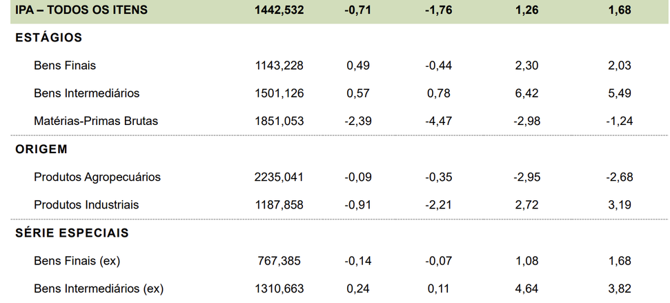The width and height of the screenshot is (670, 303).
Task: Click the Bens Intermediários (ex) label
Action: pyautogui.click(x=99, y=289)
